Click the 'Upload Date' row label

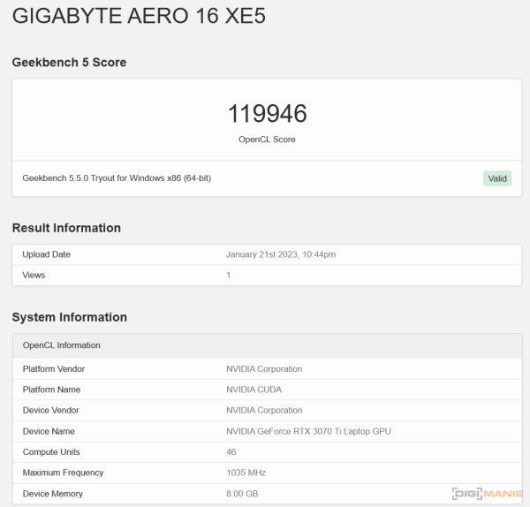(x=46, y=254)
